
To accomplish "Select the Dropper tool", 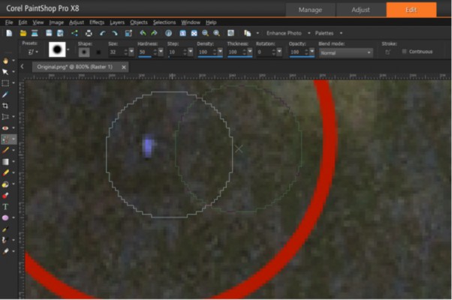I will point(5,94).
